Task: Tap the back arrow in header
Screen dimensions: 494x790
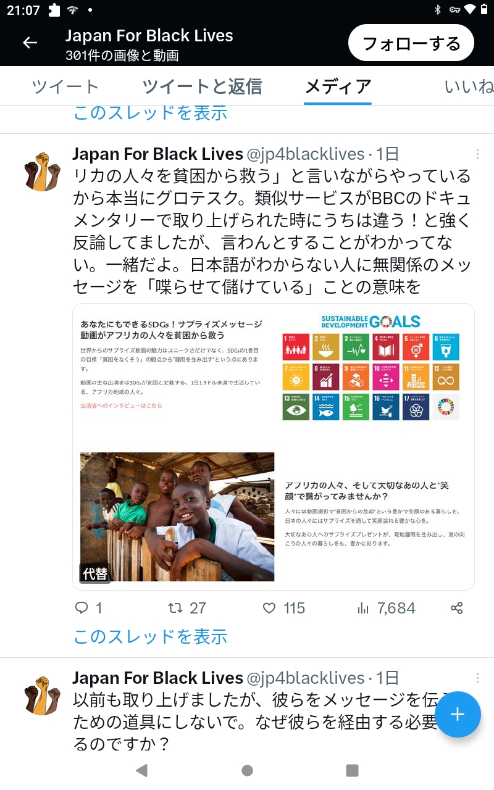Action: [x=30, y=43]
